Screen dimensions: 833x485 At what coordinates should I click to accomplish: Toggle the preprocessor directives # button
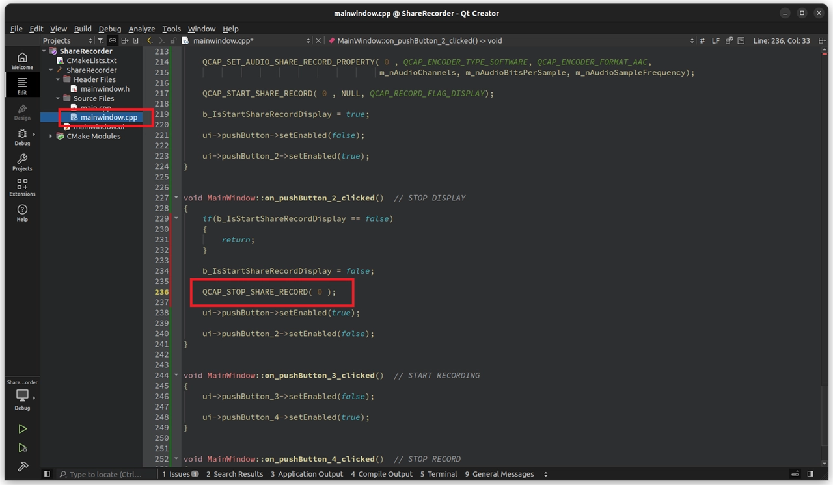point(702,40)
